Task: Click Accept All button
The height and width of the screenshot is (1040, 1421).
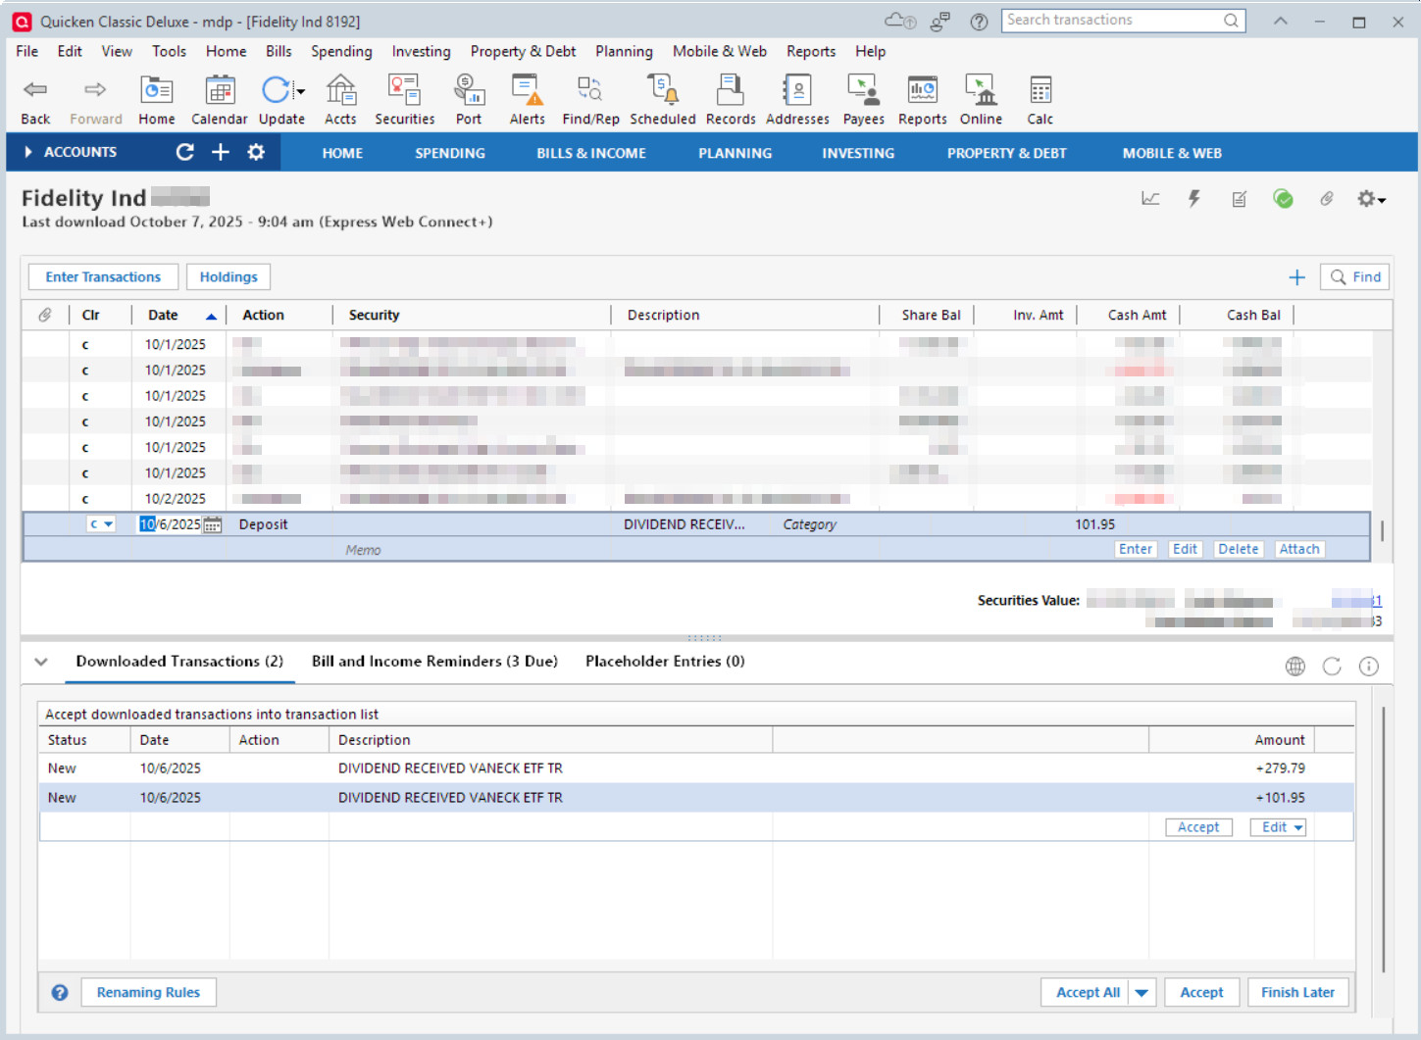Action: click(1087, 992)
